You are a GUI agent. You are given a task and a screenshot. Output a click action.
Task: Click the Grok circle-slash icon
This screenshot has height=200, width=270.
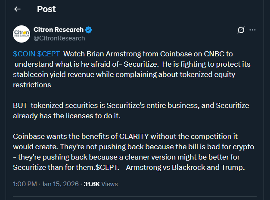pyautogui.click(x=242, y=30)
